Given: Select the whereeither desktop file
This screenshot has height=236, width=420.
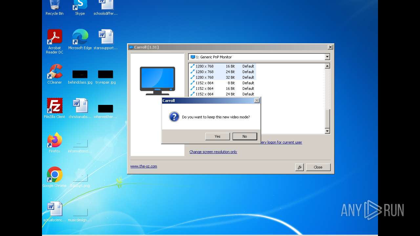Looking at the screenshot, I should point(106,111).
